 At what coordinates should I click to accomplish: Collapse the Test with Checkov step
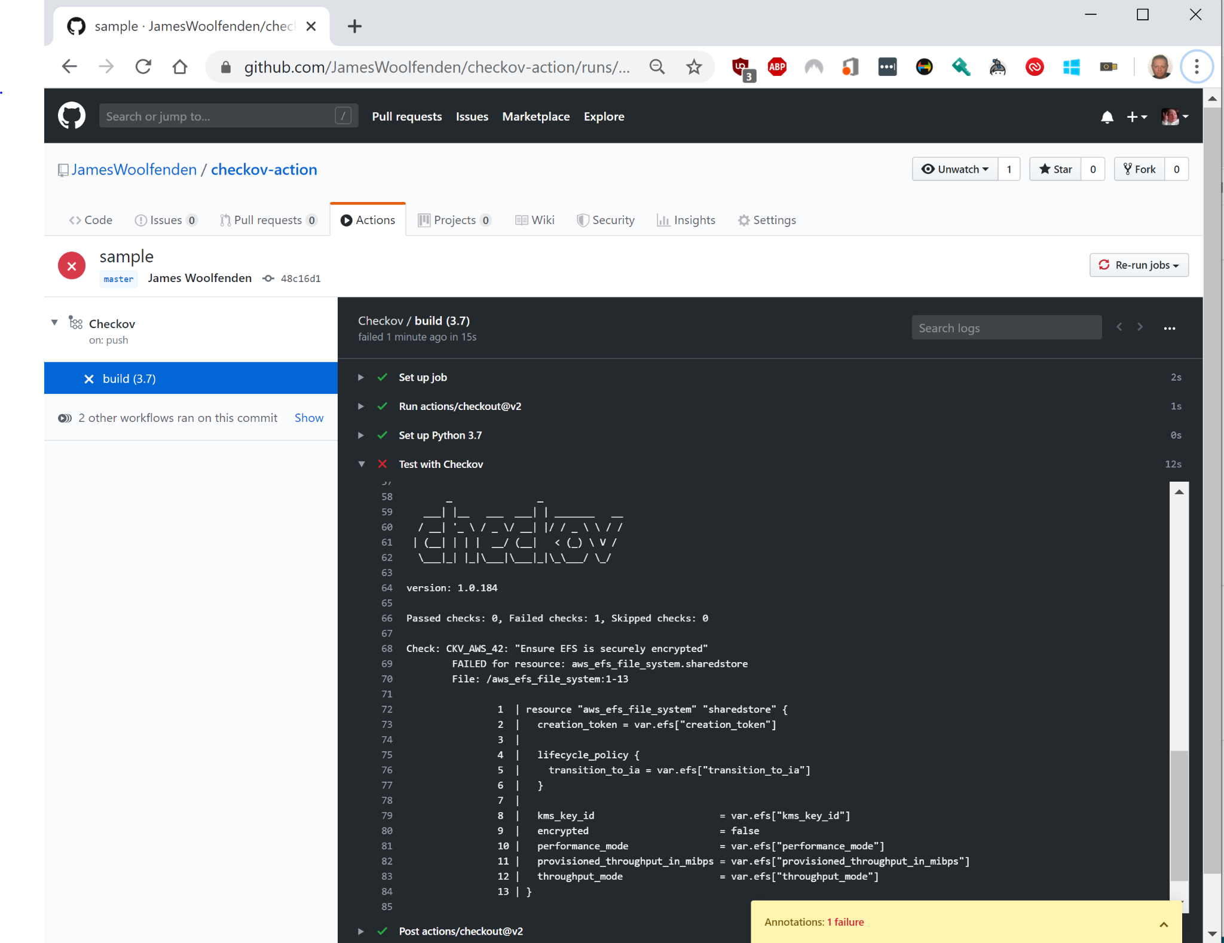(361, 464)
